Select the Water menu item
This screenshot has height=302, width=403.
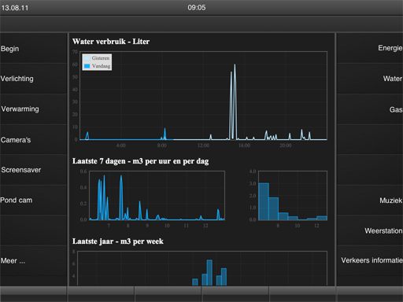pos(370,79)
